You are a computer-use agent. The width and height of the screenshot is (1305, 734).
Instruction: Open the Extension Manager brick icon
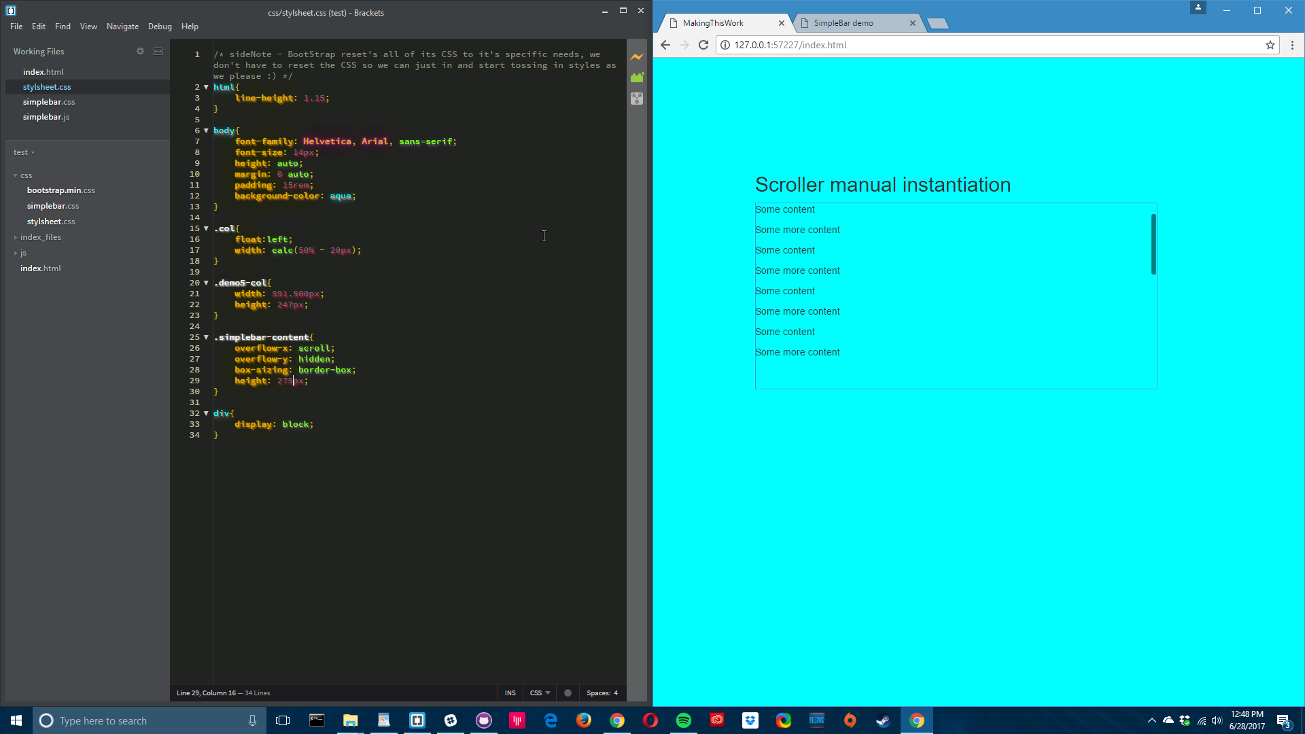pyautogui.click(x=637, y=77)
